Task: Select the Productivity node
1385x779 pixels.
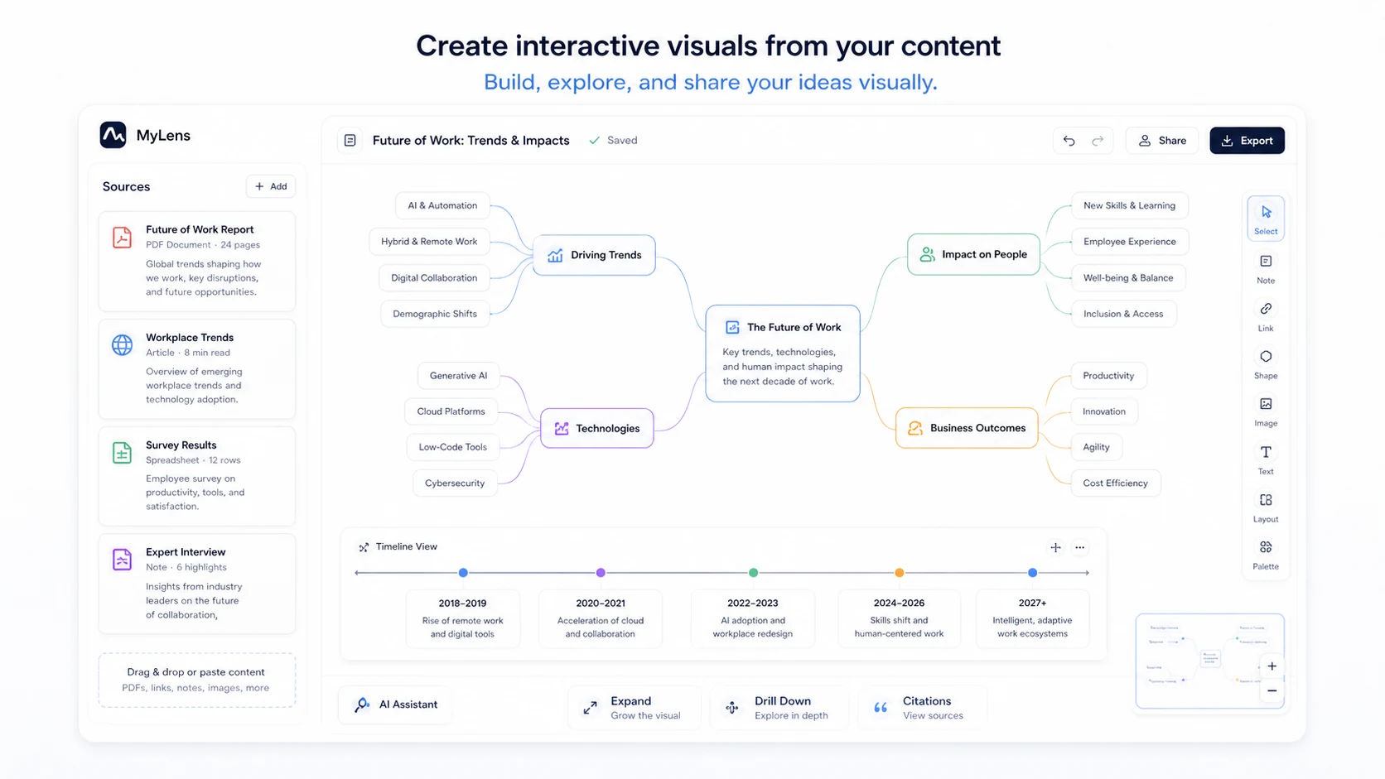Action: click(1108, 376)
